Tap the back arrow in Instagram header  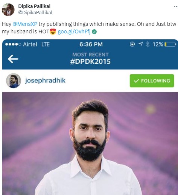pyautogui.click(x=13, y=59)
